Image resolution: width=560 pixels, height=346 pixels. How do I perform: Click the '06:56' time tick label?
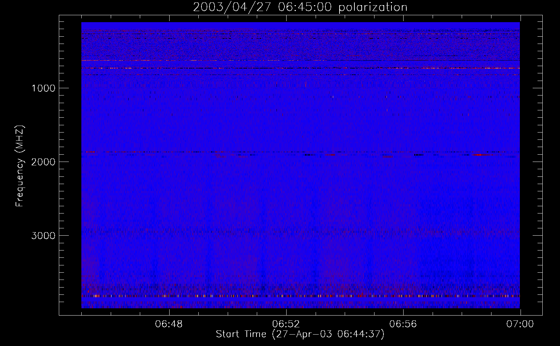pyautogui.click(x=403, y=324)
